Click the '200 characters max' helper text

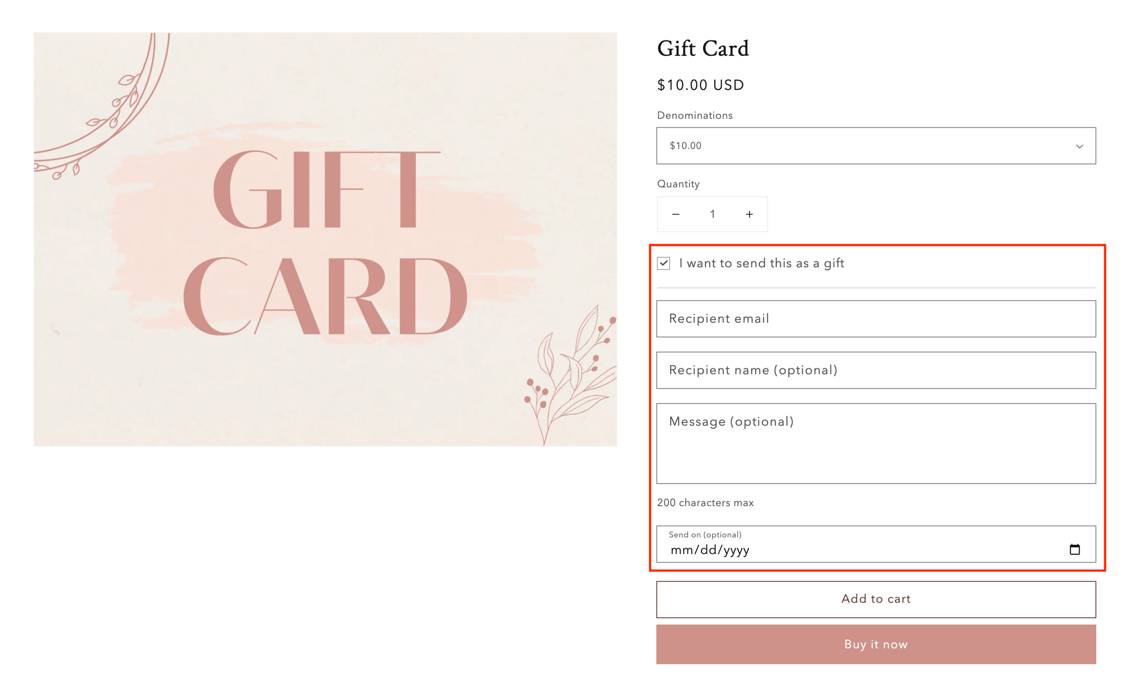pyautogui.click(x=705, y=503)
